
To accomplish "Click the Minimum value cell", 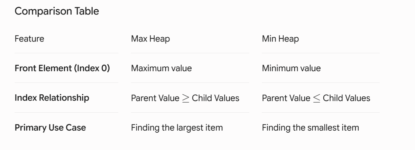I will pos(291,68).
